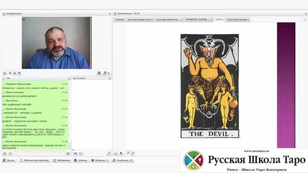
Task: Maximize the Конференция panel
Action: [110, 14]
